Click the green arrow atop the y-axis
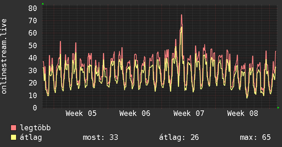This screenshot has height=147, width=282. (43, 4)
